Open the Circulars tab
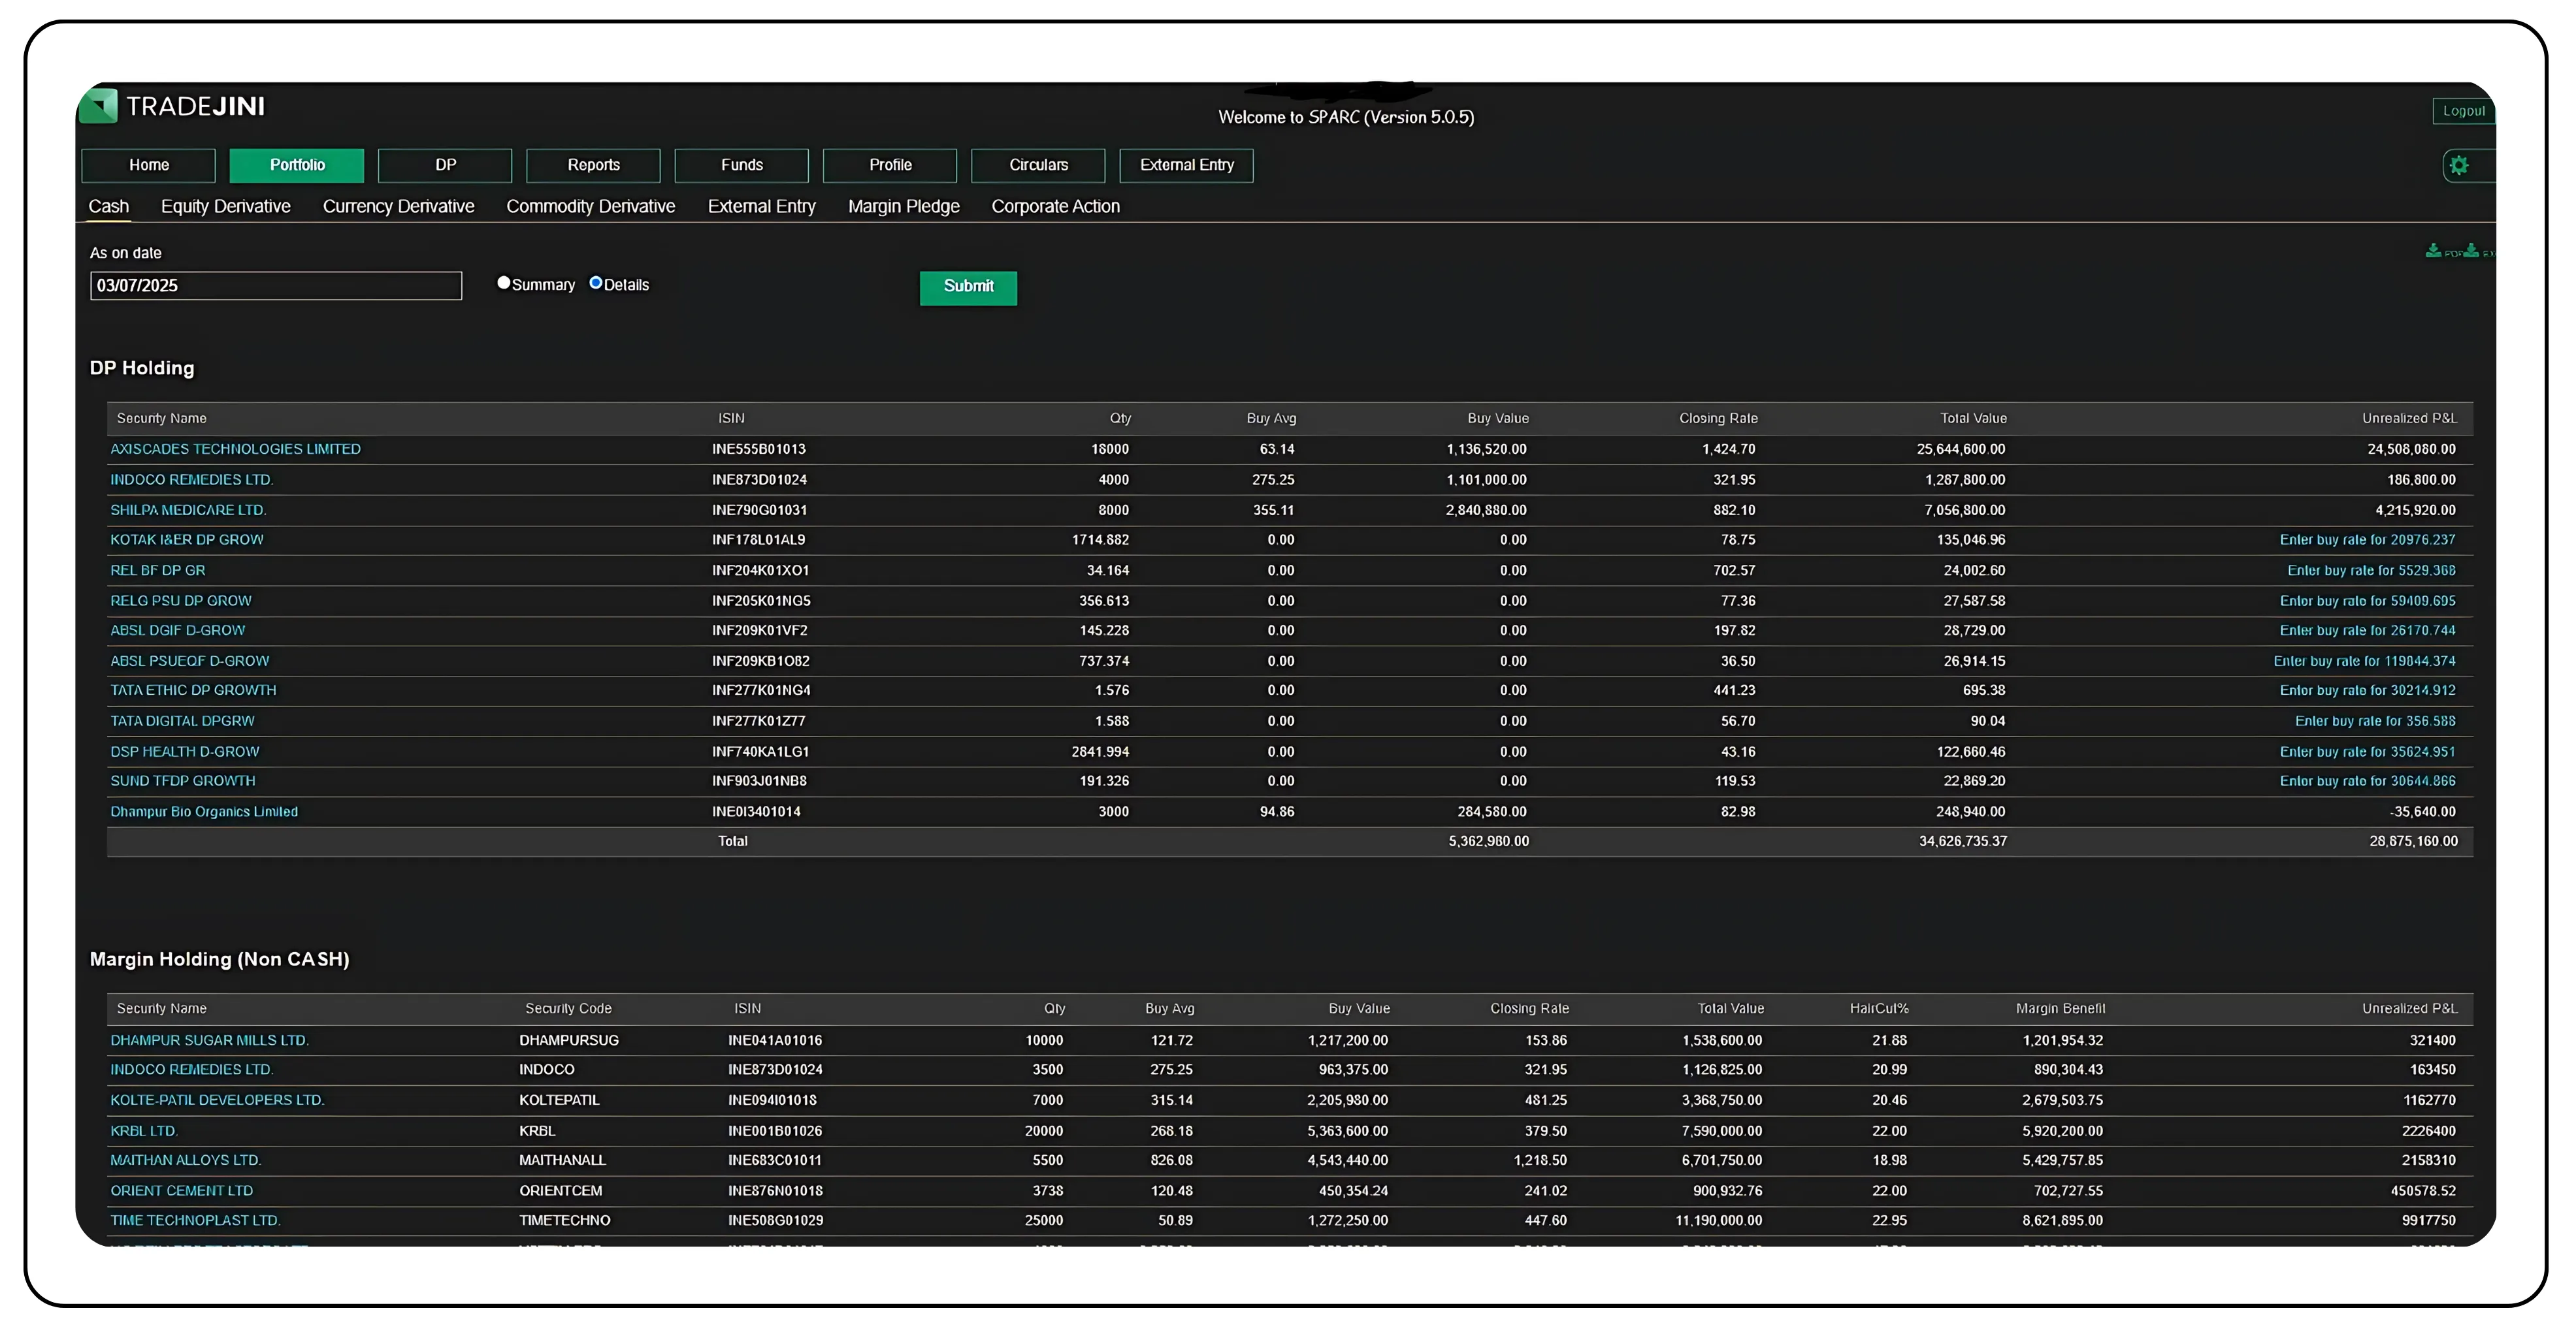The width and height of the screenshot is (2576, 1336). coord(1038,165)
